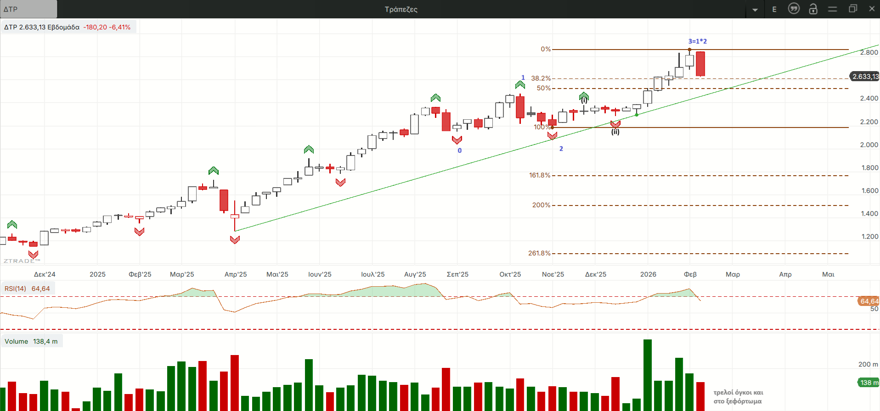Open the two-line hamburger menu icon

click(x=832, y=9)
